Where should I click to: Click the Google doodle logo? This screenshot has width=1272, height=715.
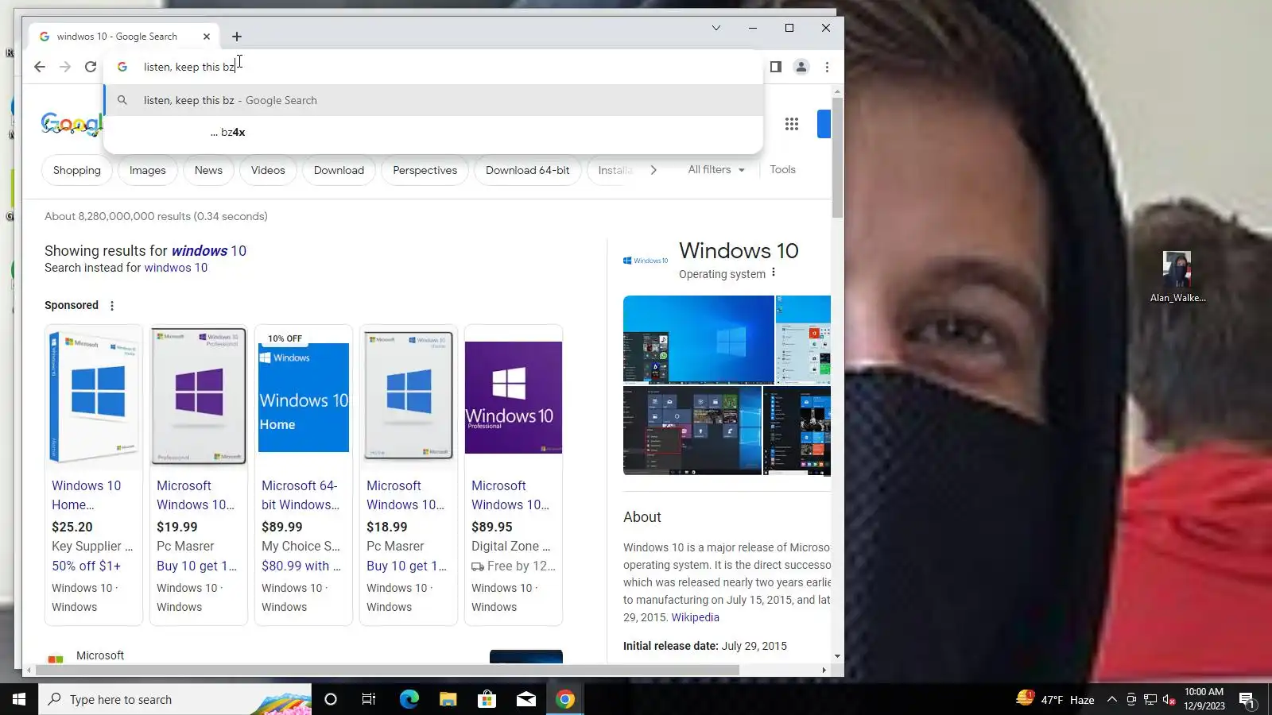72,124
